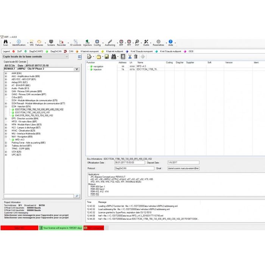This screenshot has height=265, width=265.
Task: Collapse the NAV - Navigation ($58) node
Action: pos(6,137)
